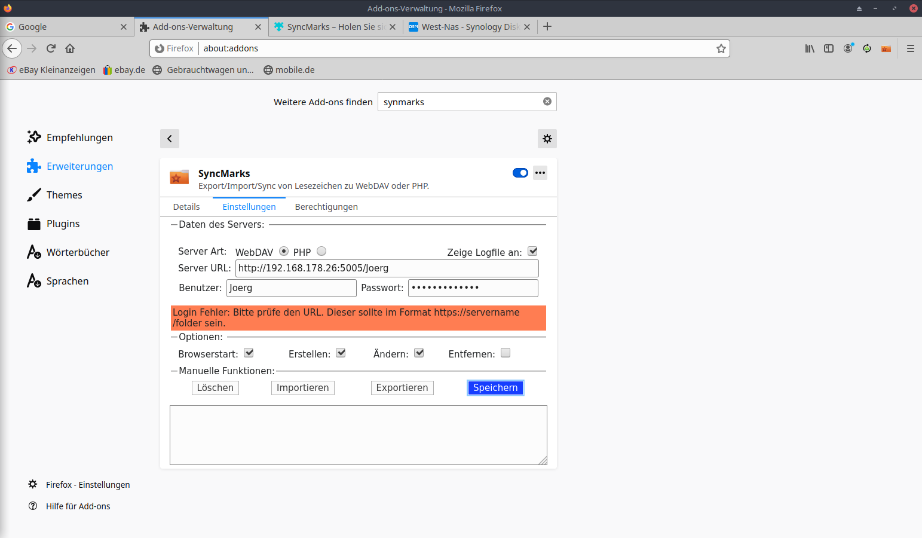The image size is (922, 538).
Task: Click the Importieren button
Action: 303,388
